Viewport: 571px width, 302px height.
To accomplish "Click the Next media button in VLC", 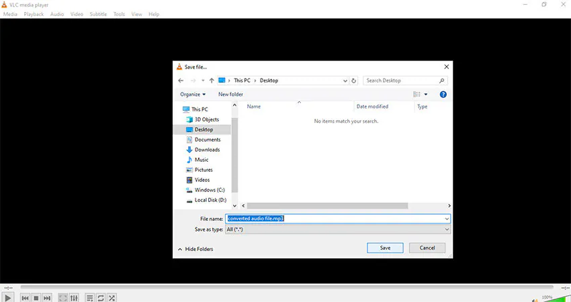I will [x=47, y=298].
